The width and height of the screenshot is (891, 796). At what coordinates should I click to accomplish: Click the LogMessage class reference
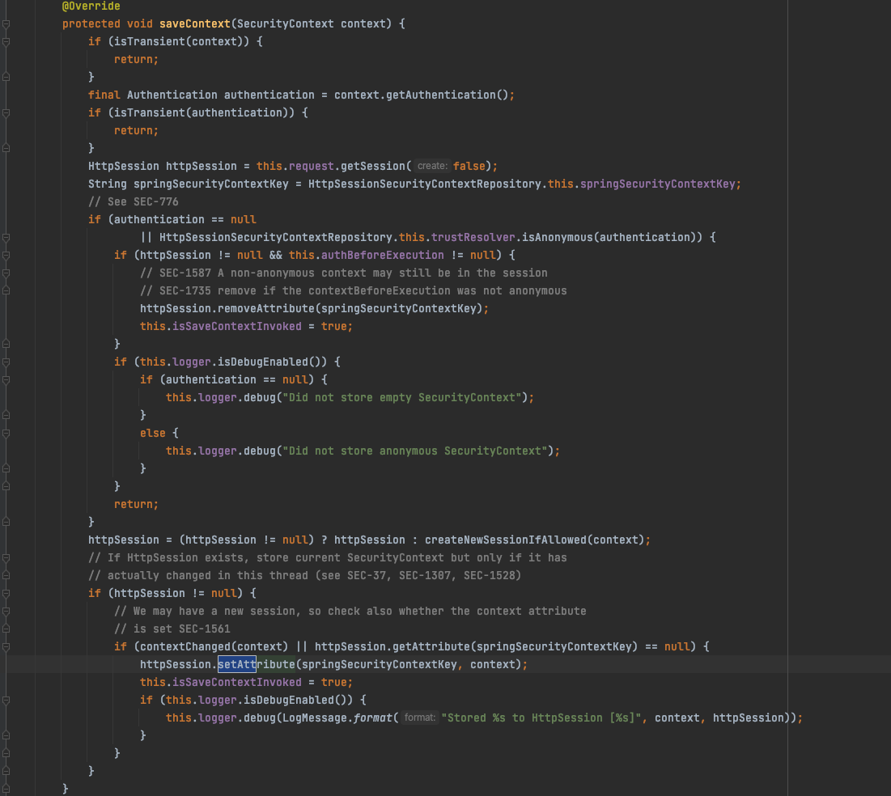315,718
